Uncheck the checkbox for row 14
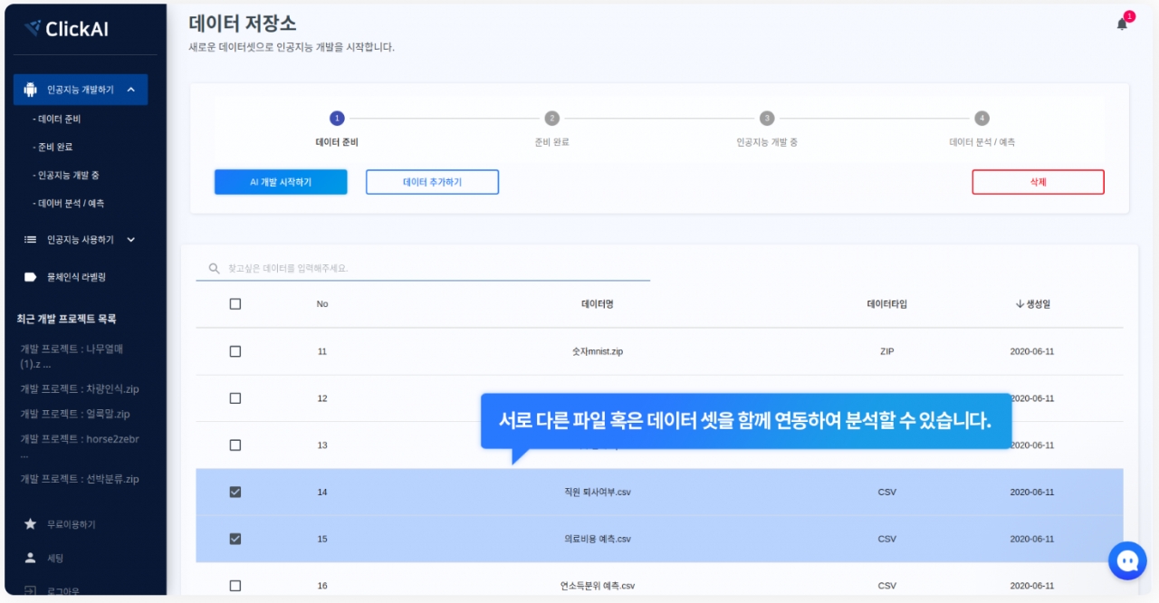The image size is (1159, 603). click(235, 492)
